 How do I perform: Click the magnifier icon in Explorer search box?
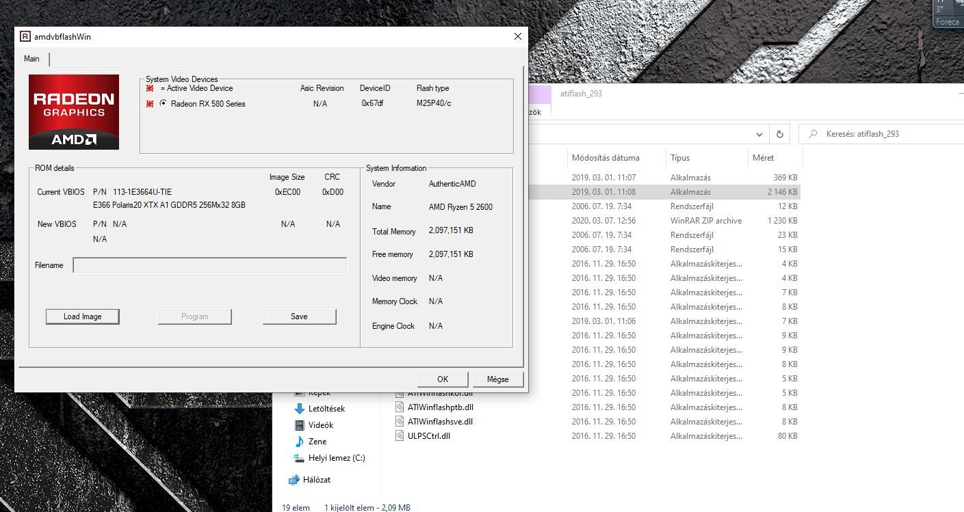(812, 134)
